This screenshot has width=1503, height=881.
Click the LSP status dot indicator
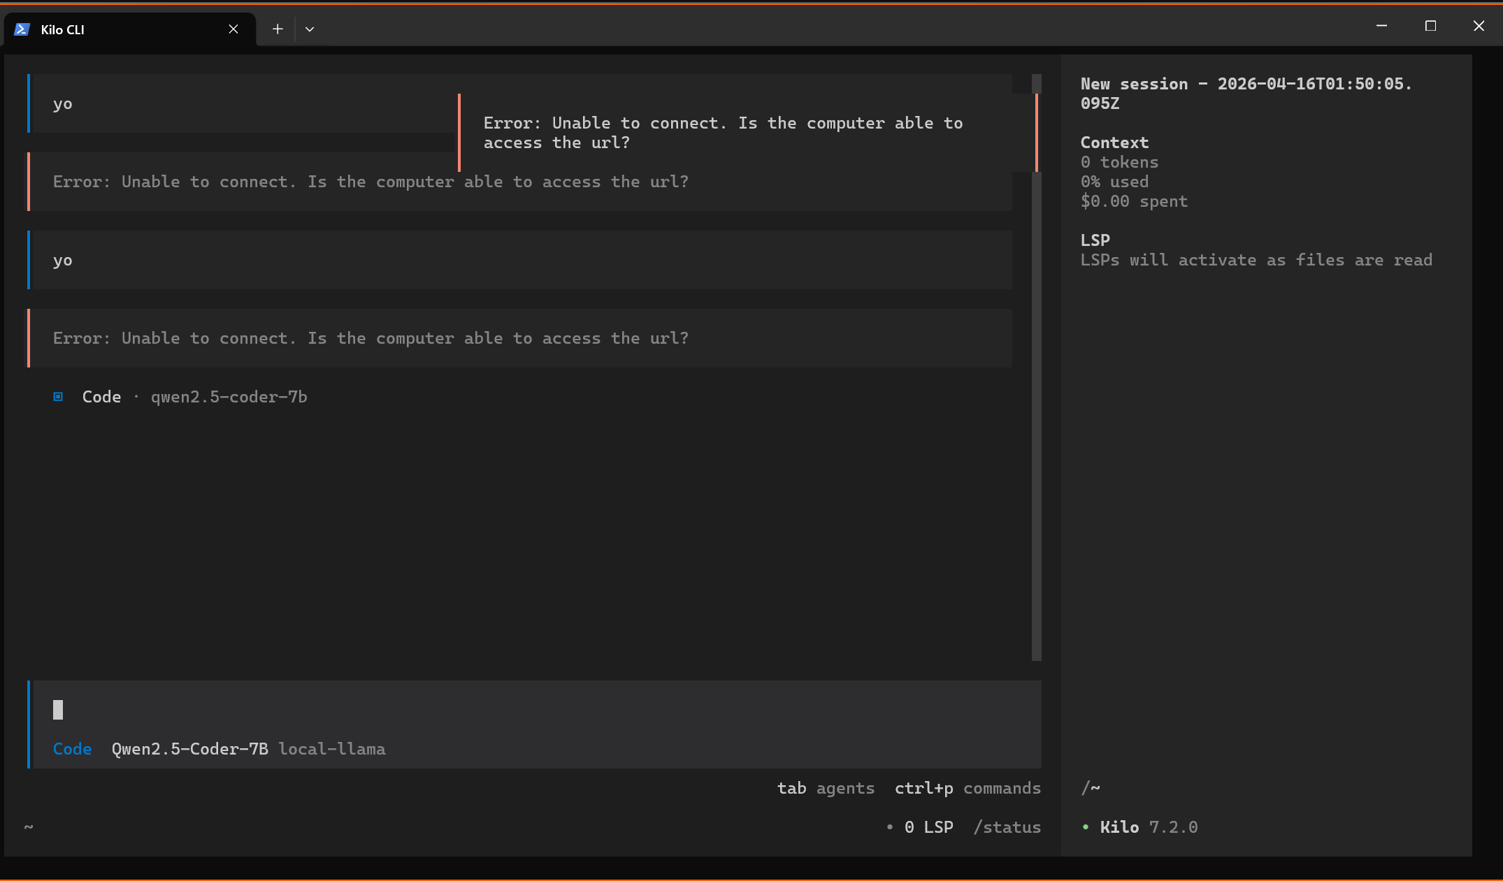[x=890, y=827]
